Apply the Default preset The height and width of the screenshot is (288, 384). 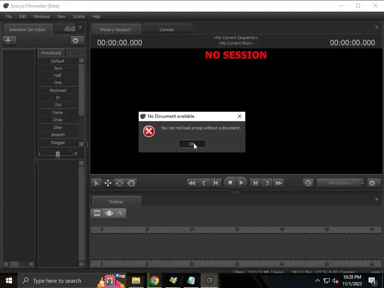[58, 61]
